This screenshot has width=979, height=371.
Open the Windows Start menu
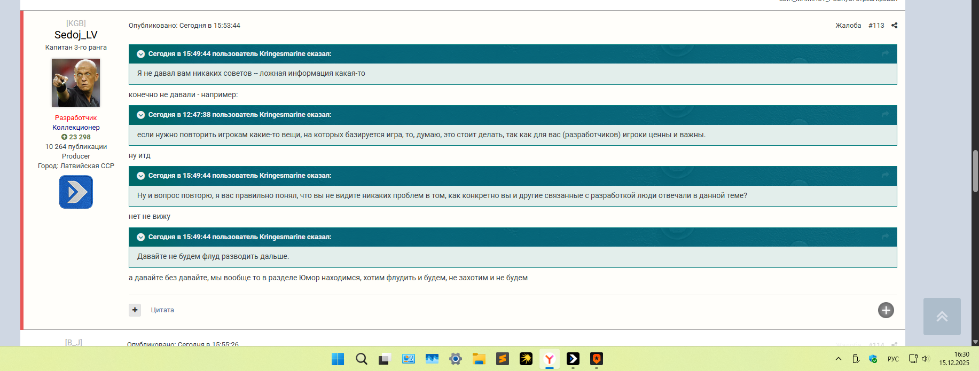click(x=338, y=359)
